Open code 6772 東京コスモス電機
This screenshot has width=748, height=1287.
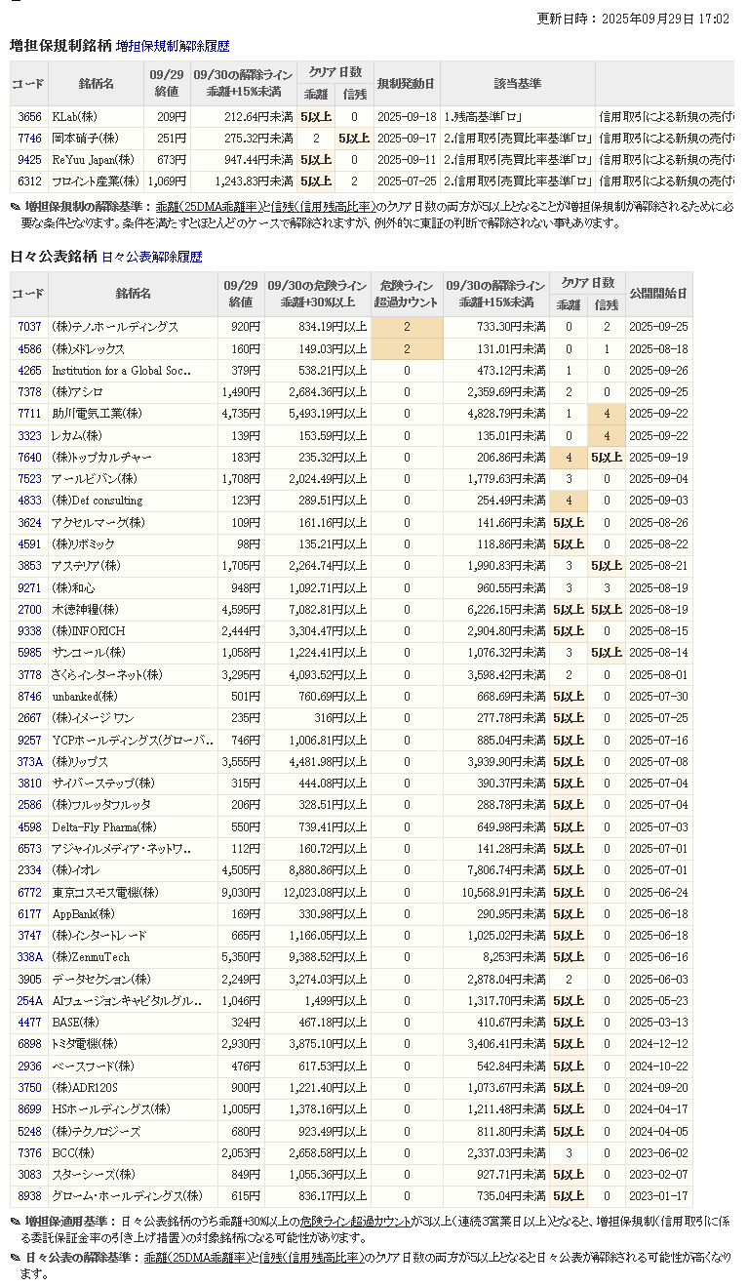[29, 892]
